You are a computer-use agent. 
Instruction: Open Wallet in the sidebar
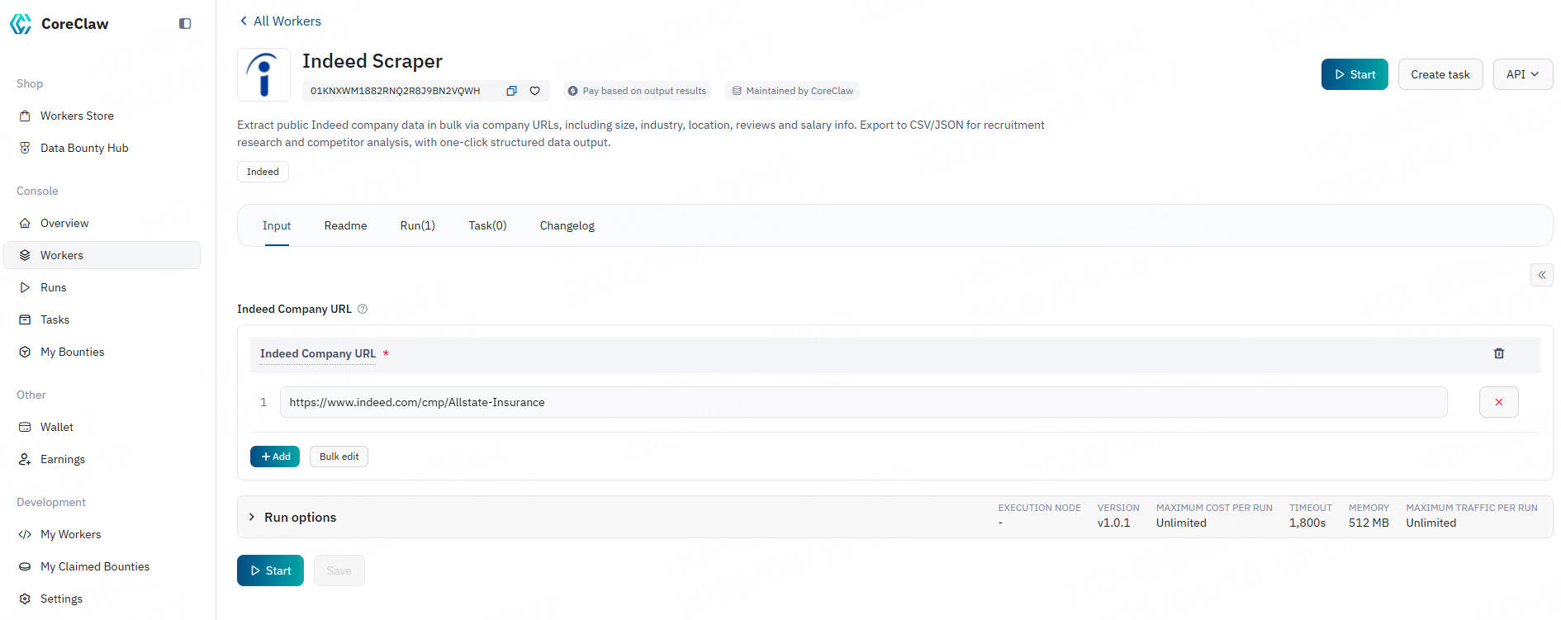tap(57, 427)
